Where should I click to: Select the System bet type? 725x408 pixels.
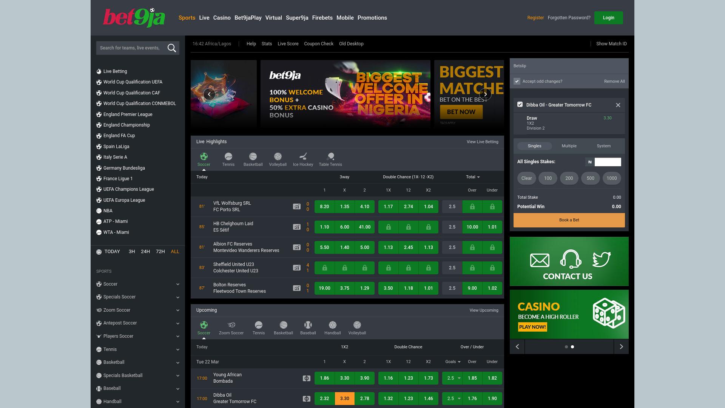tap(603, 146)
